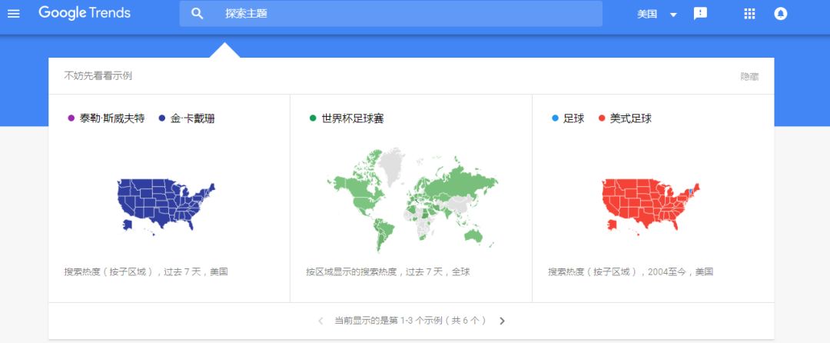Click the Google Trends logo
The height and width of the screenshot is (343, 830).
click(x=85, y=13)
